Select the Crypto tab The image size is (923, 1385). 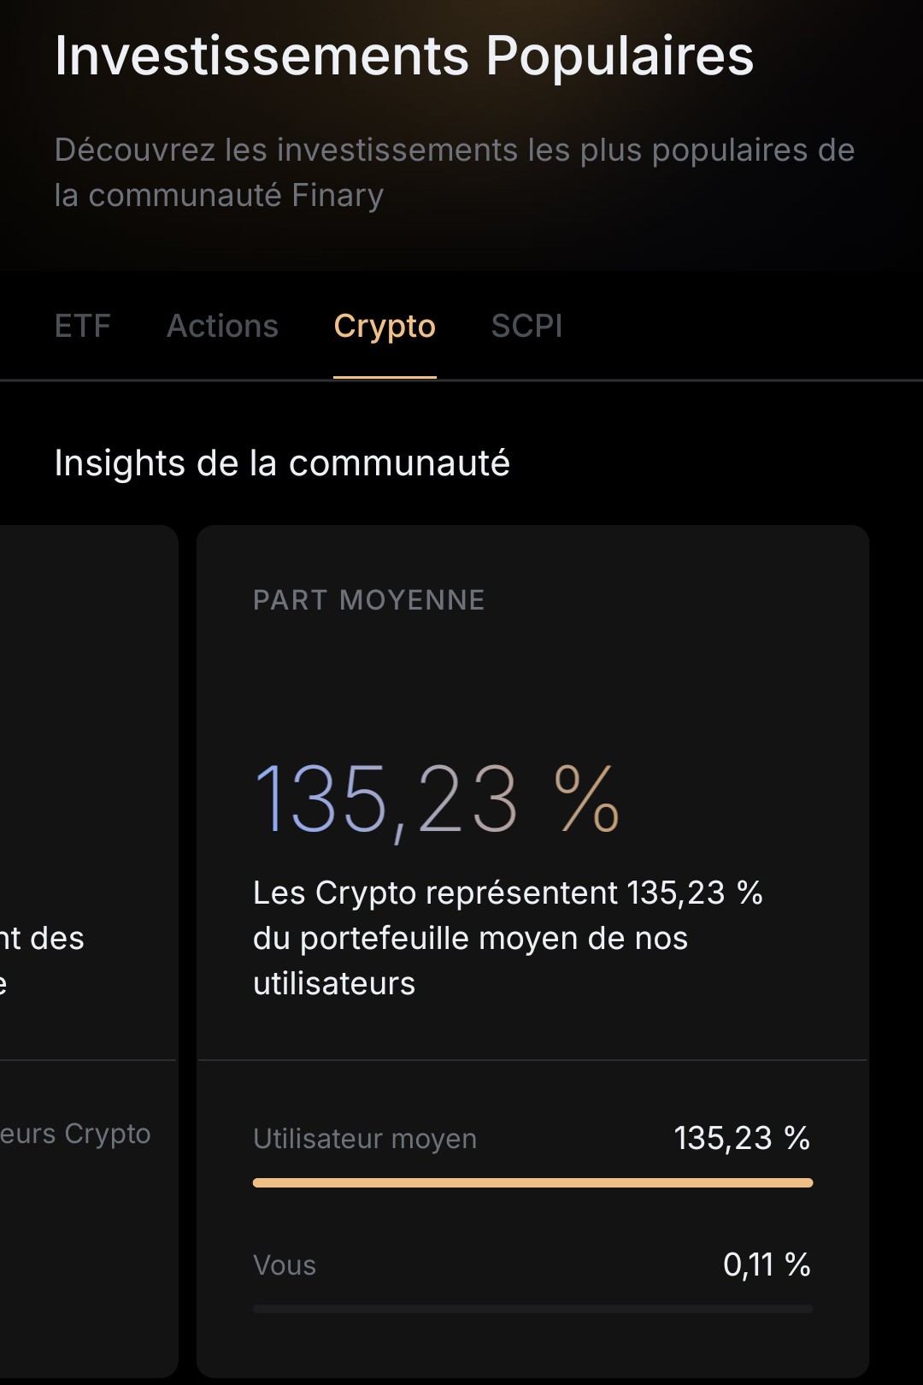coord(385,326)
